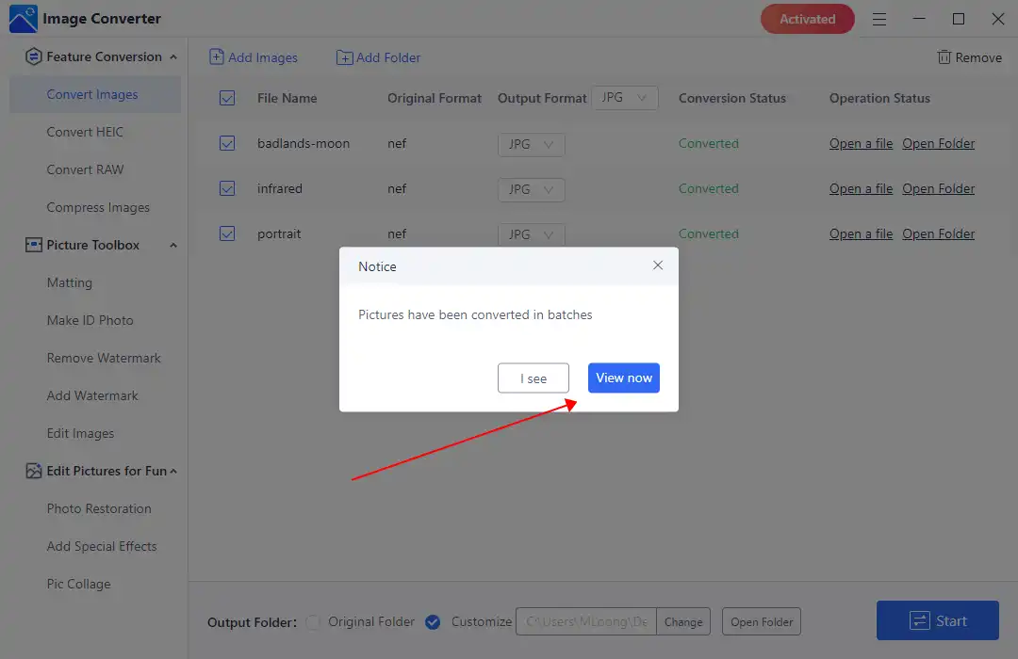Image resolution: width=1018 pixels, height=659 pixels.
Task: Click the Remove trash icon
Action: click(x=944, y=57)
